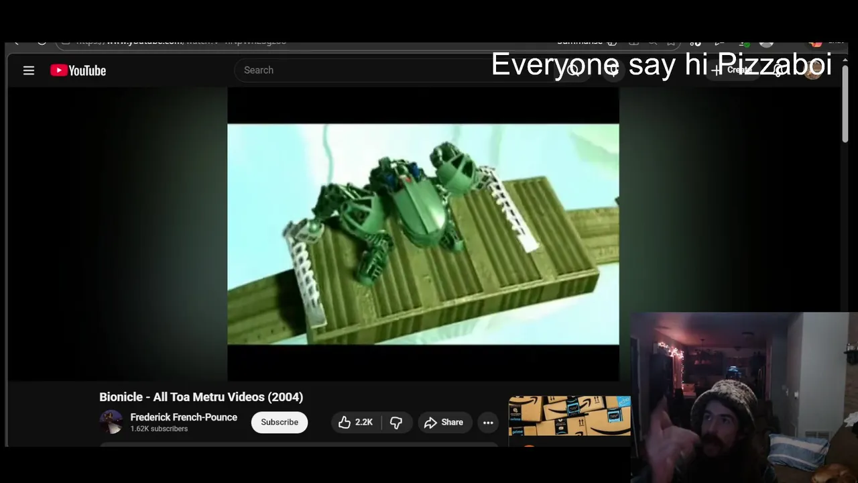Select the title 'Bionicle - All Toa Metru Videos (2004)'
Image resolution: width=858 pixels, height=483 pixels.
(201, 397)
